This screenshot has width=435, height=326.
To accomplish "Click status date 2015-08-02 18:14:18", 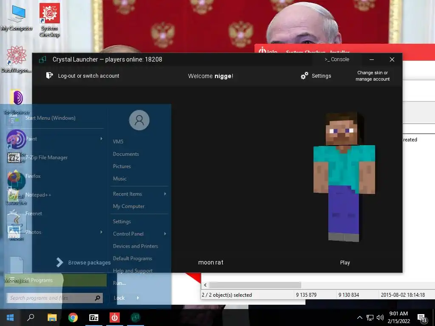I will click(403, 295).
